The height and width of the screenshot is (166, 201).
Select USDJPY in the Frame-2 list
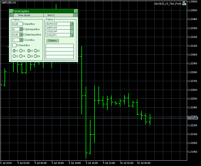(x=58, y=35)
